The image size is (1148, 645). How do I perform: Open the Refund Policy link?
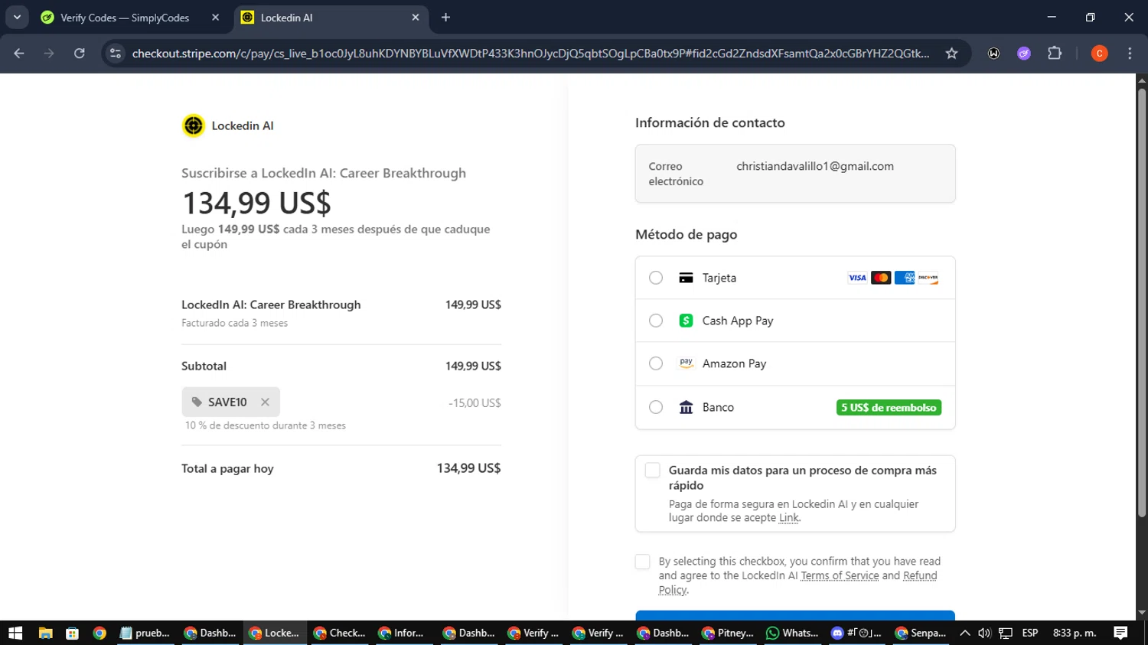pos(920,575)
